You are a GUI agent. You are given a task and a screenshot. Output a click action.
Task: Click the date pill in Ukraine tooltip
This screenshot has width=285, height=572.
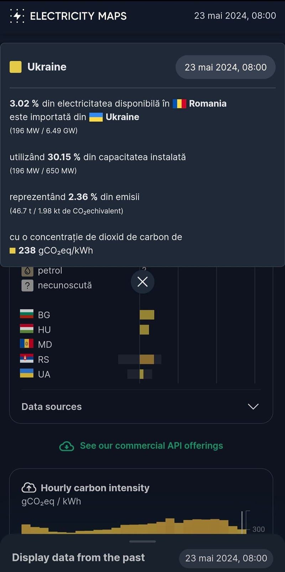point(226,67)
